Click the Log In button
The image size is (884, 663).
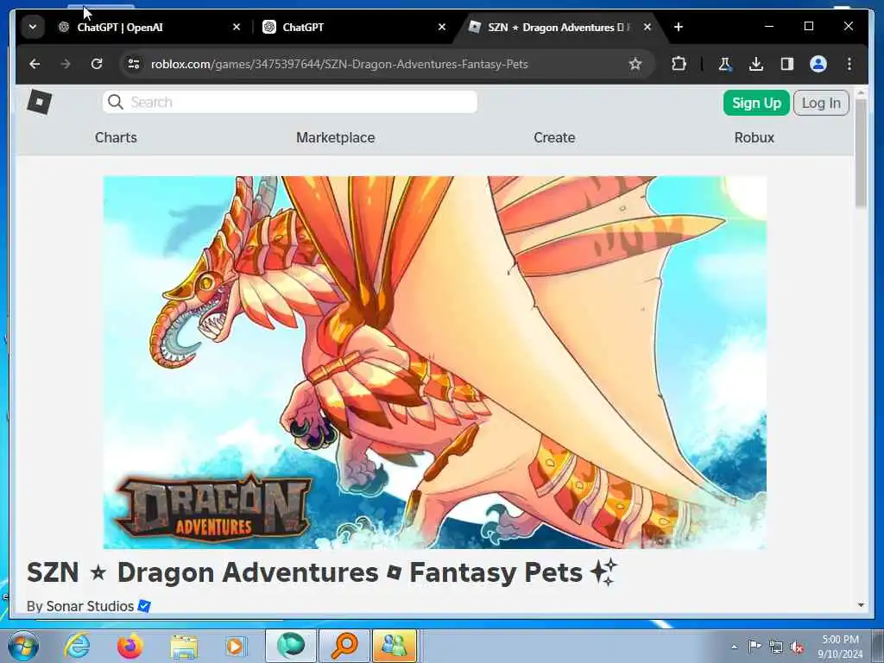coord(821,104)
